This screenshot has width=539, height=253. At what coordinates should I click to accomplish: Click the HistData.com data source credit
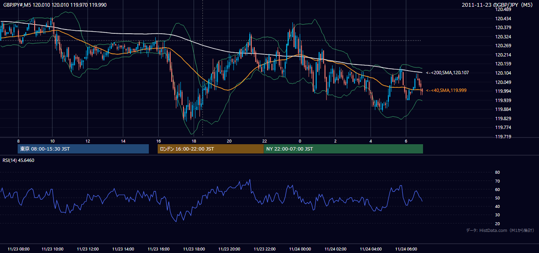[500, 230]
